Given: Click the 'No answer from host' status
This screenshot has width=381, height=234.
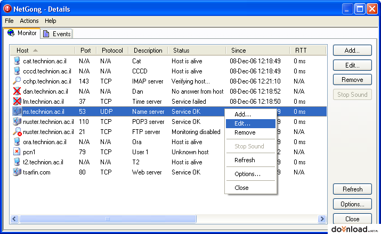Looking at the screenshot, I should click(x=197, y=91).
